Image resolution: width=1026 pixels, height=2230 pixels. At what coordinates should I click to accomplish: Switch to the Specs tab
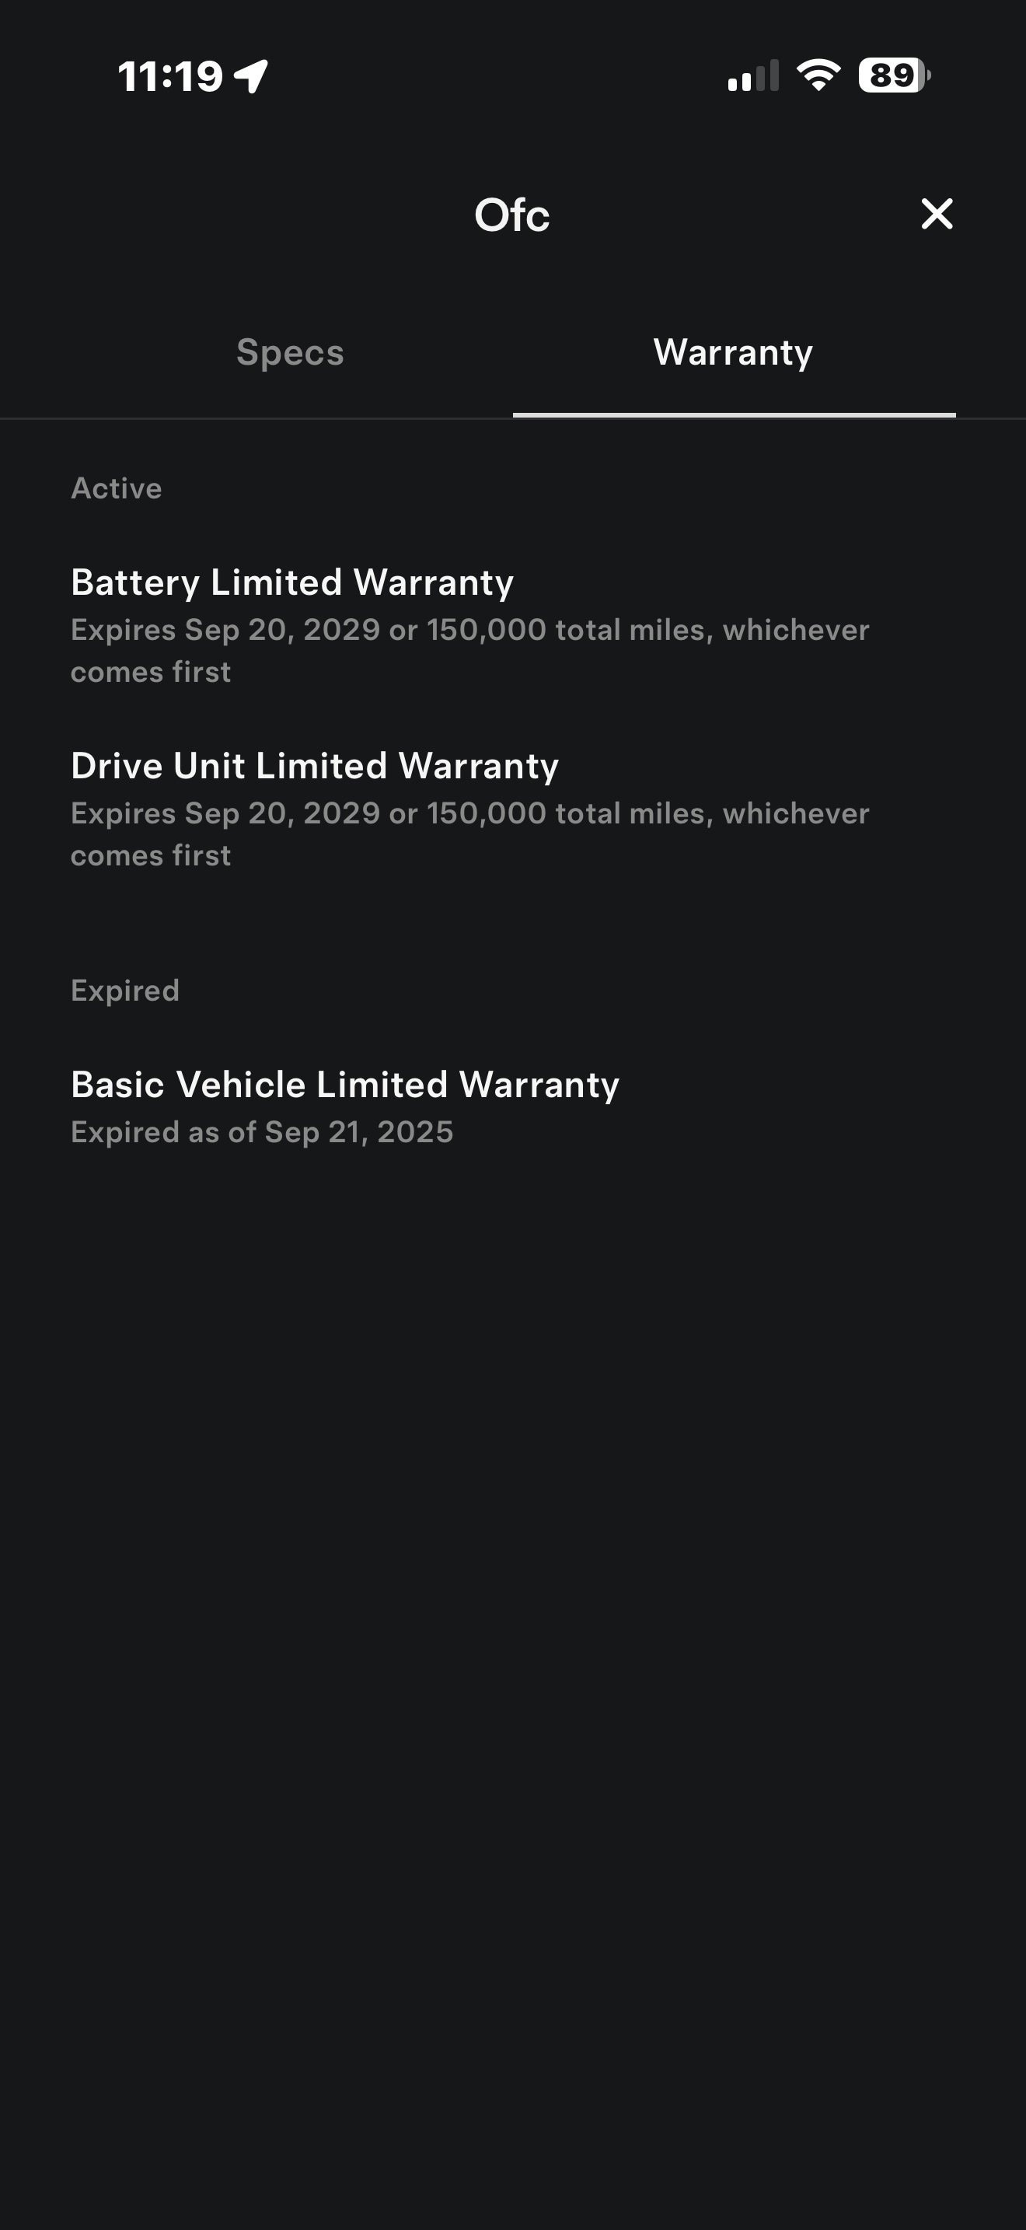pyautogui.click(x=290, y=352)
